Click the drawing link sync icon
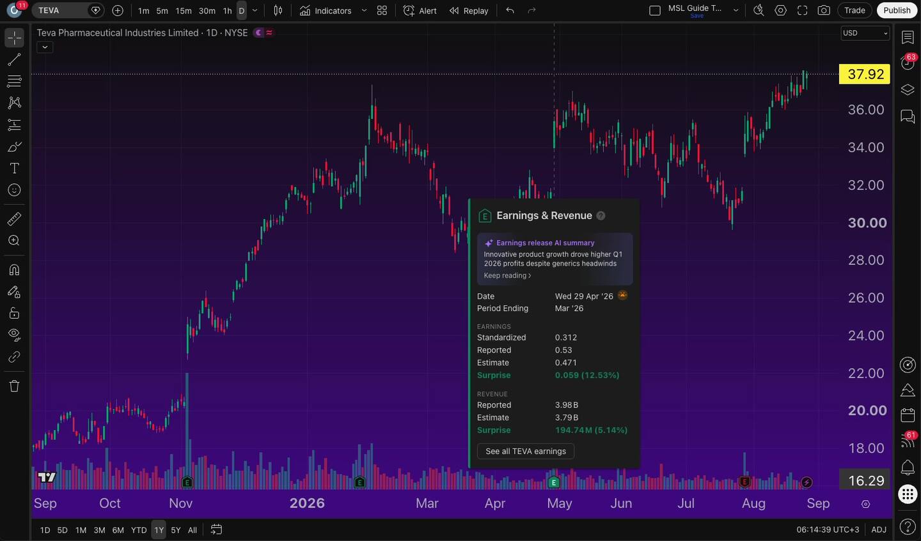This screenshot has height=541, width=921. pos(14,356)
